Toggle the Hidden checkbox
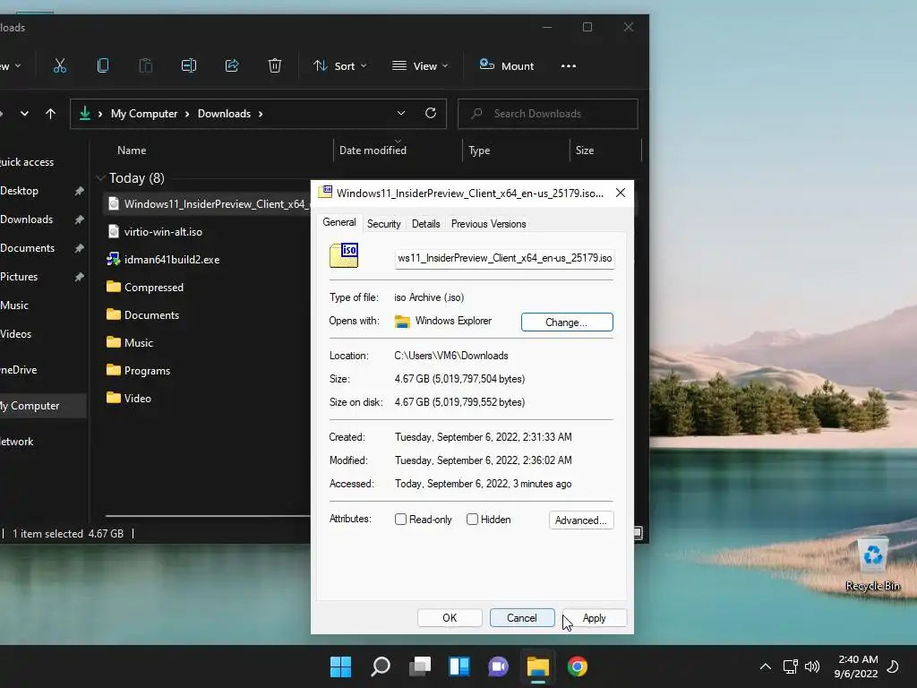This screenshot has height=688, width=917. click(x=472, y=519)
